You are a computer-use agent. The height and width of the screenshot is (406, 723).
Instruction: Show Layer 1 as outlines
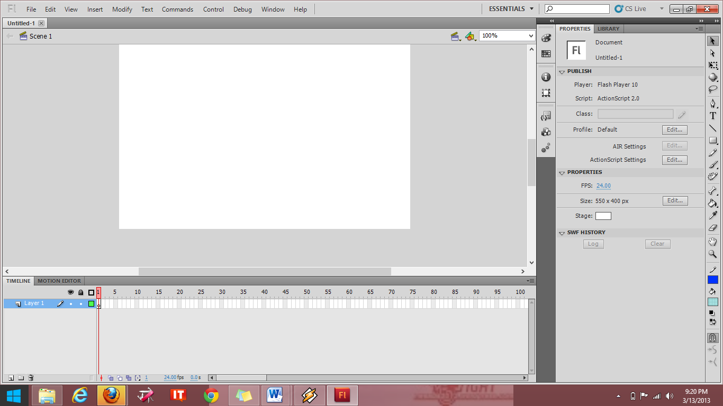point(90,303)
